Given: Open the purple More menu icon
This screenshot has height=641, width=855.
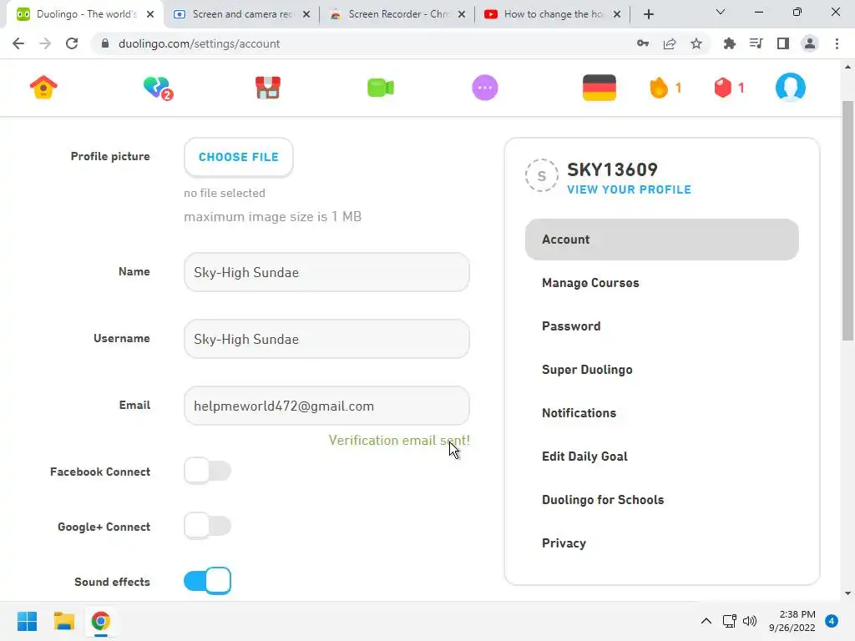Looking at the screenshot, I should pos(485,87).
